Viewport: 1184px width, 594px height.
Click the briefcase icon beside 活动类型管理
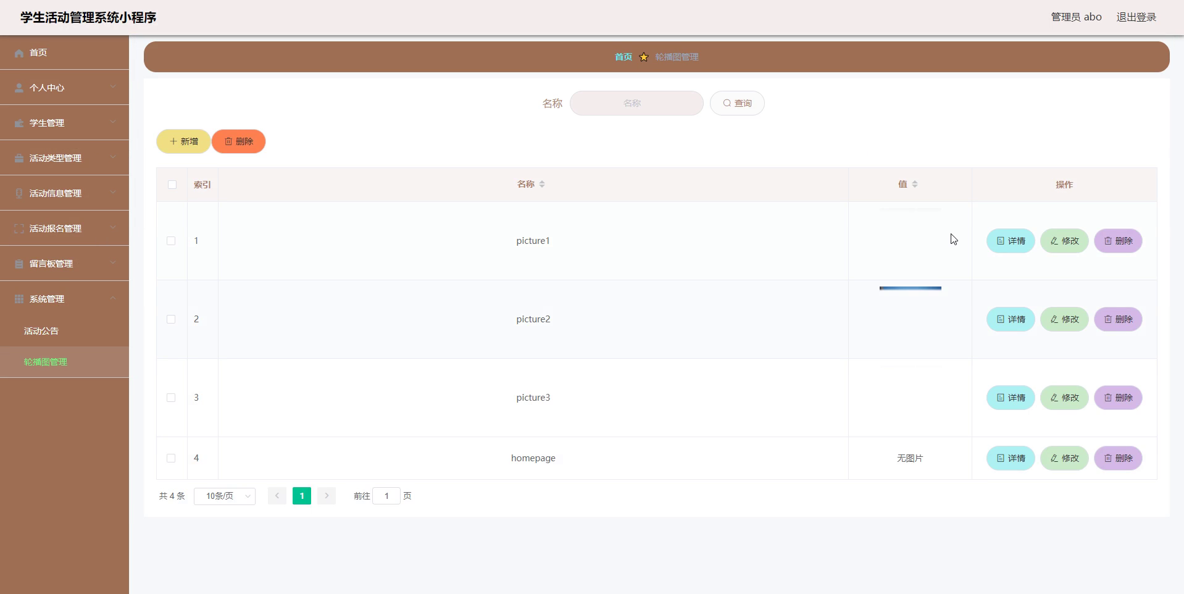pos(19,159)
